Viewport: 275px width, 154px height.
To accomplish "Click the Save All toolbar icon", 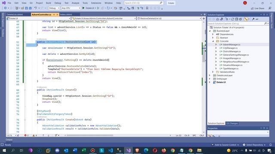I will point(30,8).
